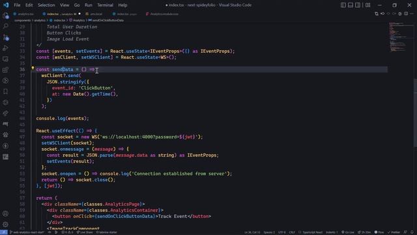Switch to the analytics.tsx editor tab
This screenshot has width=417, height=235.
click(23, 14)
